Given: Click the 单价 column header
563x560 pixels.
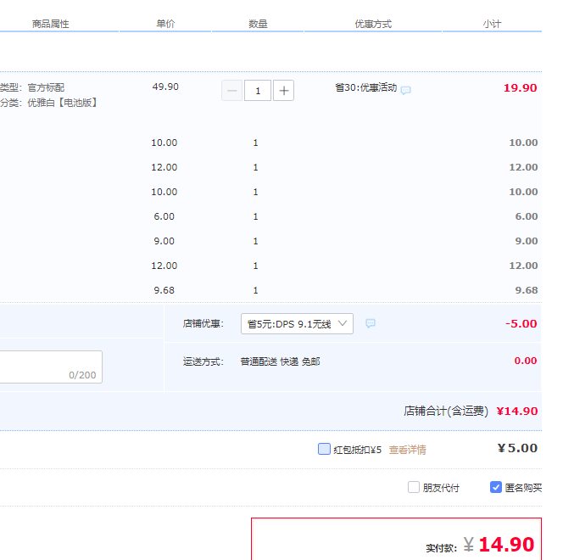Looking at the screenshot, I should 165,24.
